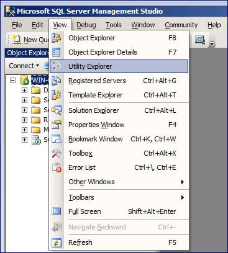The height and width of the screenshot is (253, 228).
Task: Click the New Query button label
Action: coord(36,40)
